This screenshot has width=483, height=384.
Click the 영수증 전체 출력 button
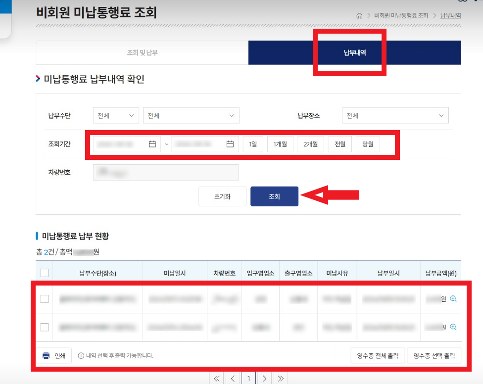[378, 355]
